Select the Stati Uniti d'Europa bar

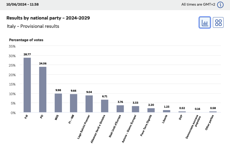120,109
